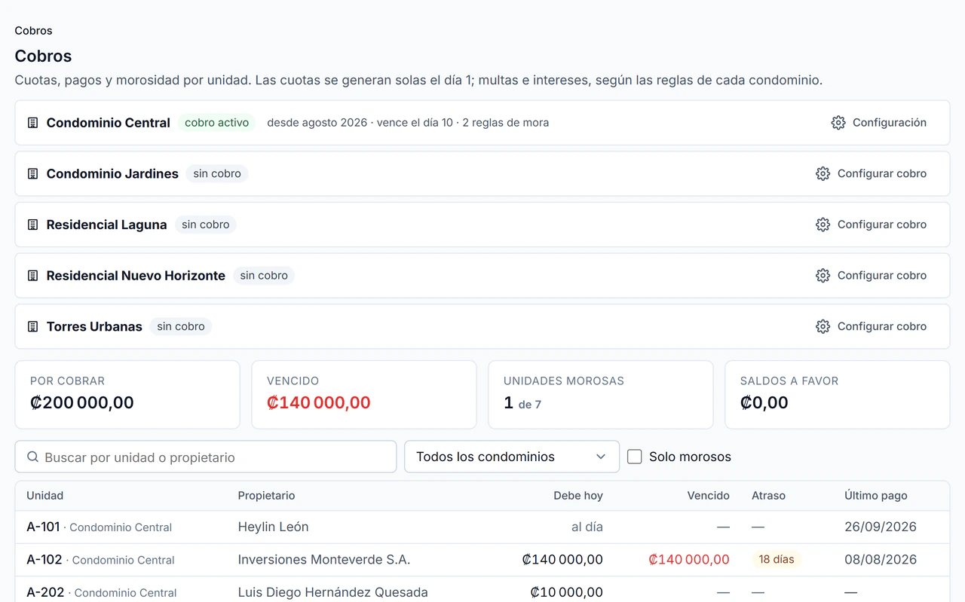Screen dimensions: 965x602
Task: Click the building icon beside Condominio Central
Action: tap(32, 123)
